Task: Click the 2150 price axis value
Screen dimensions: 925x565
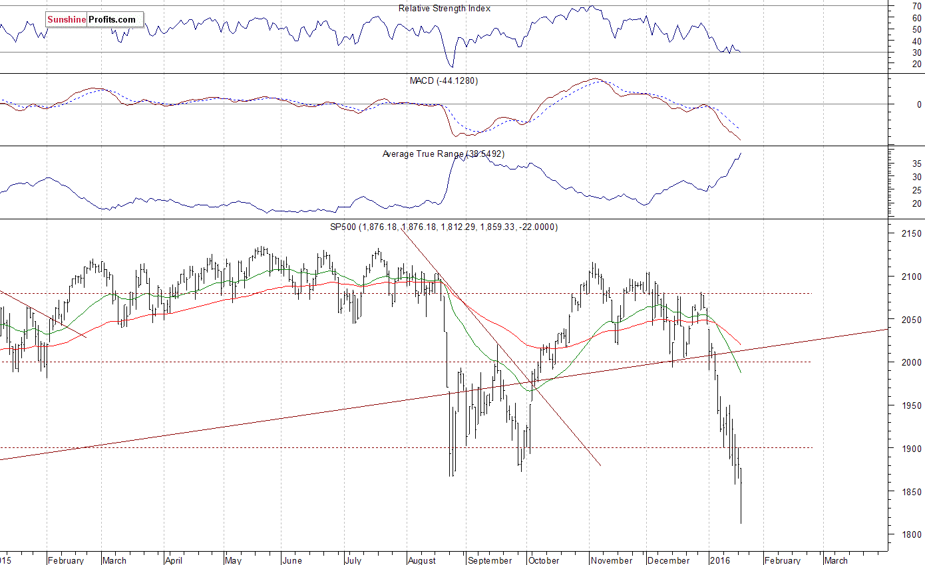Action: 911,233
